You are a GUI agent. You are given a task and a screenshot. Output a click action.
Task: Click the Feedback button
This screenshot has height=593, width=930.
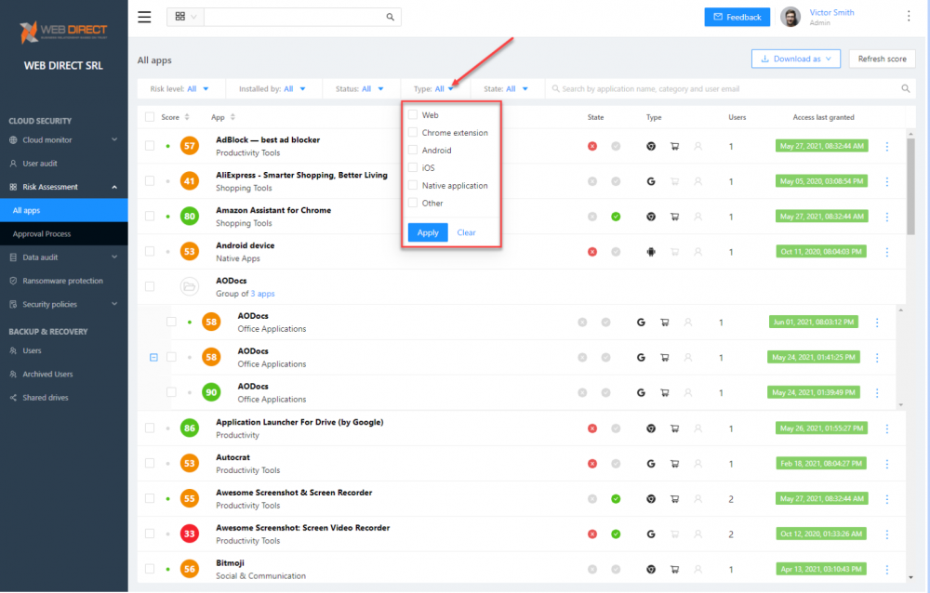point(737,18)
